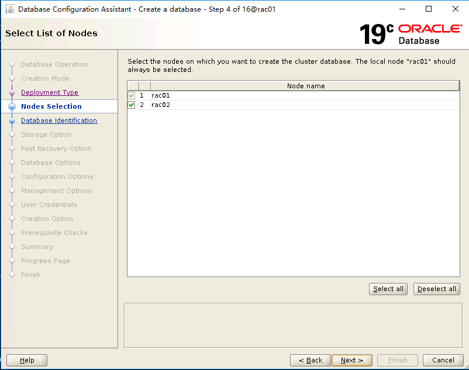Click the Storage Option step label
The width and height of the screenshot is (469, 370).
click(x=46, y=134)
